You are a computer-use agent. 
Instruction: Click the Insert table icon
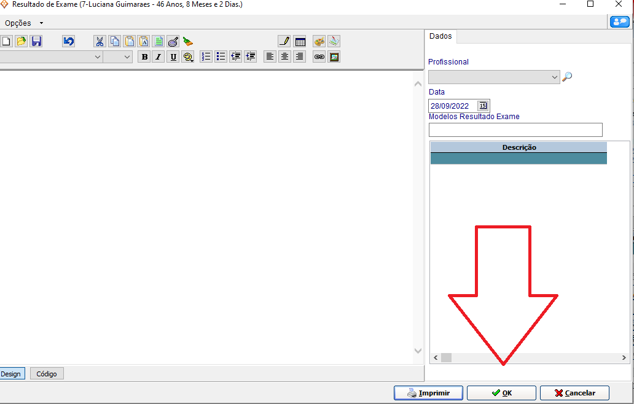pyautogui.click(x=300, y=42)
